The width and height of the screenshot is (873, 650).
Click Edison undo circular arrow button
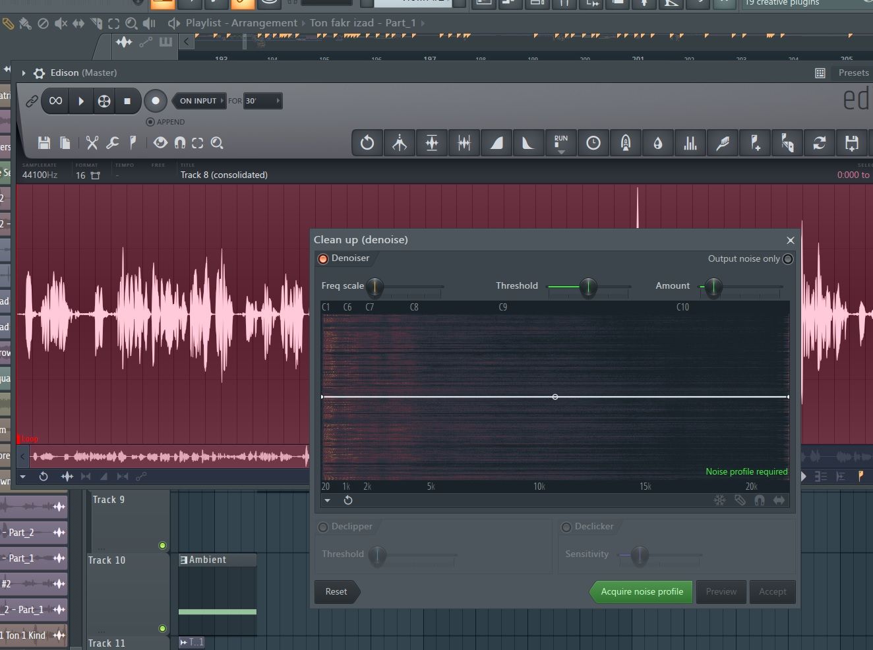click(x=367, y=142)
